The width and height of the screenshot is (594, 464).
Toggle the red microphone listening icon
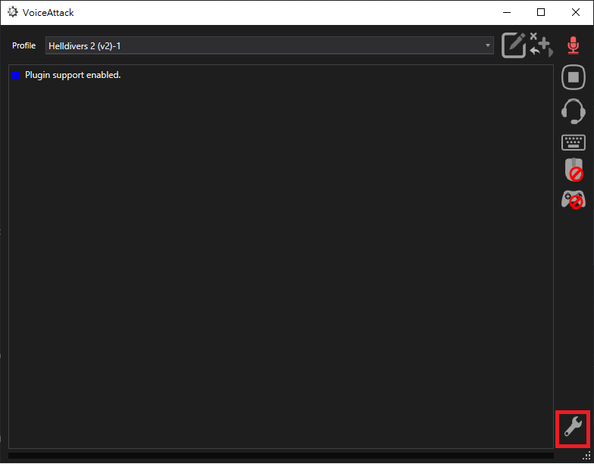click(573, 45)
